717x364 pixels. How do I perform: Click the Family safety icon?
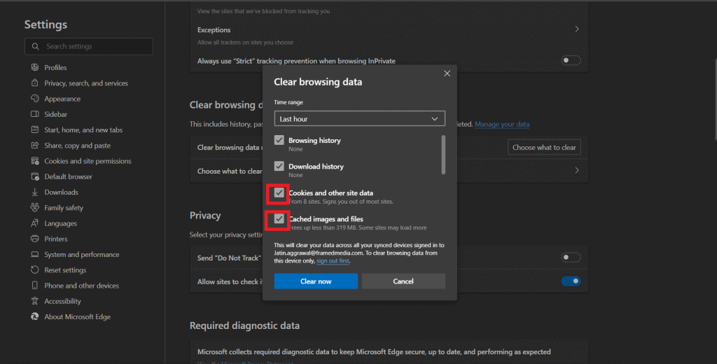click(x=35, y=207)
